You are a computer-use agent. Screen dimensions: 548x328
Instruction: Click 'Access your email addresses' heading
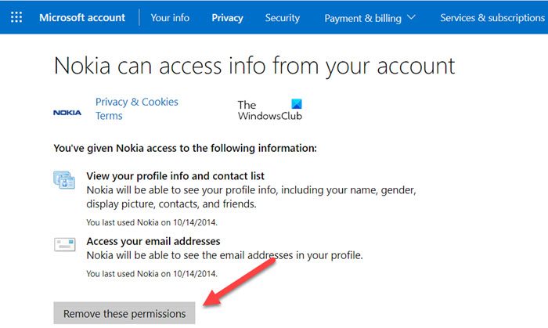click(x=153, y=241)
